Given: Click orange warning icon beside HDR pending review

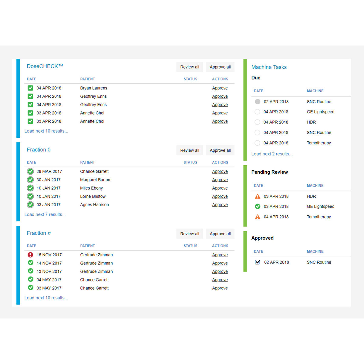Looking at the screenshot, I should [258, 196].
